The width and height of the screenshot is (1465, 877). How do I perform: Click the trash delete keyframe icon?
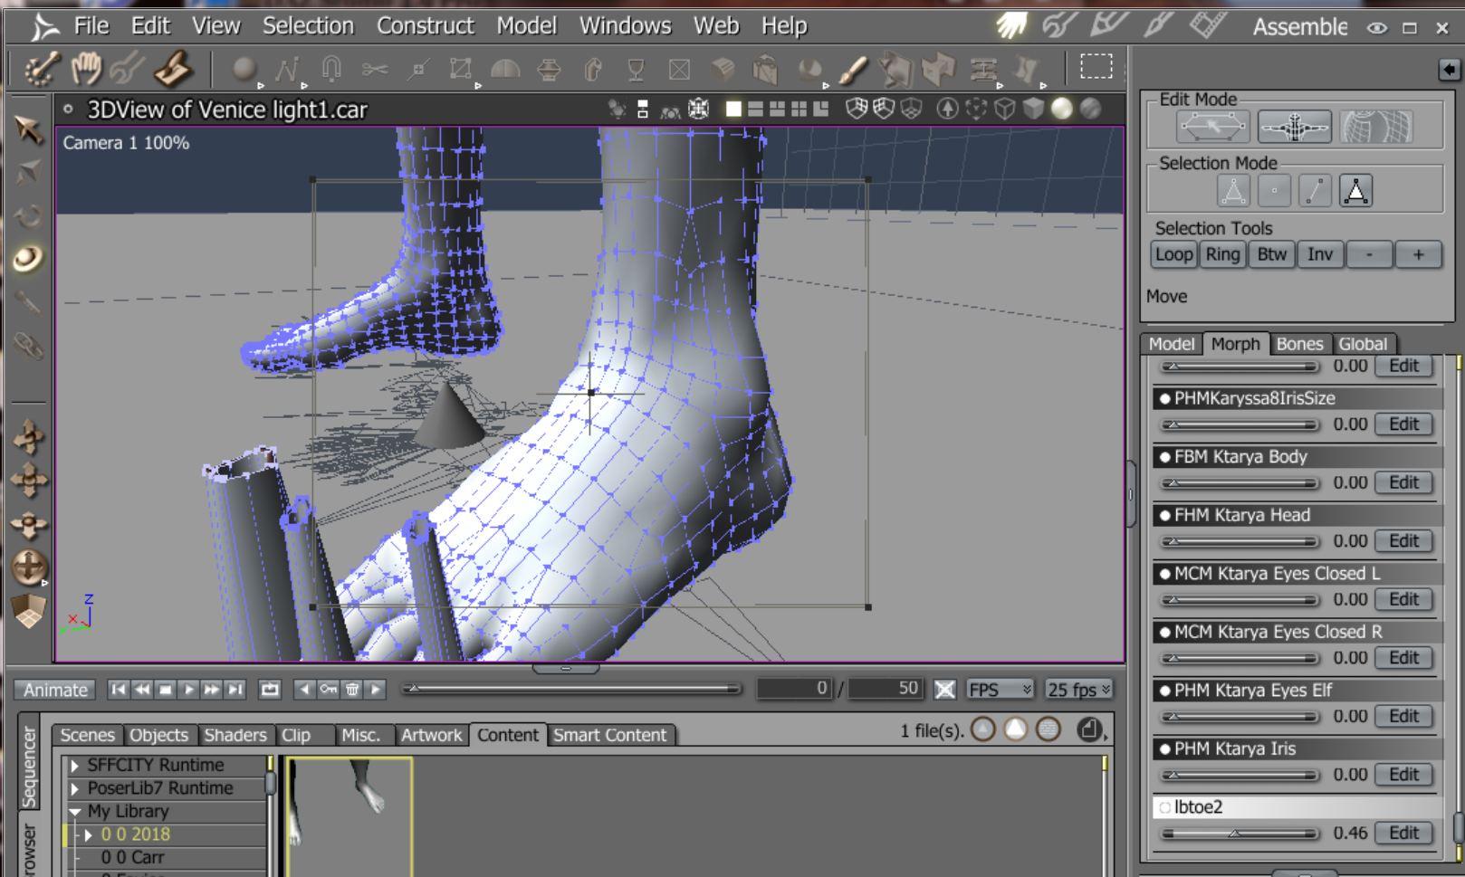[352, 690]
